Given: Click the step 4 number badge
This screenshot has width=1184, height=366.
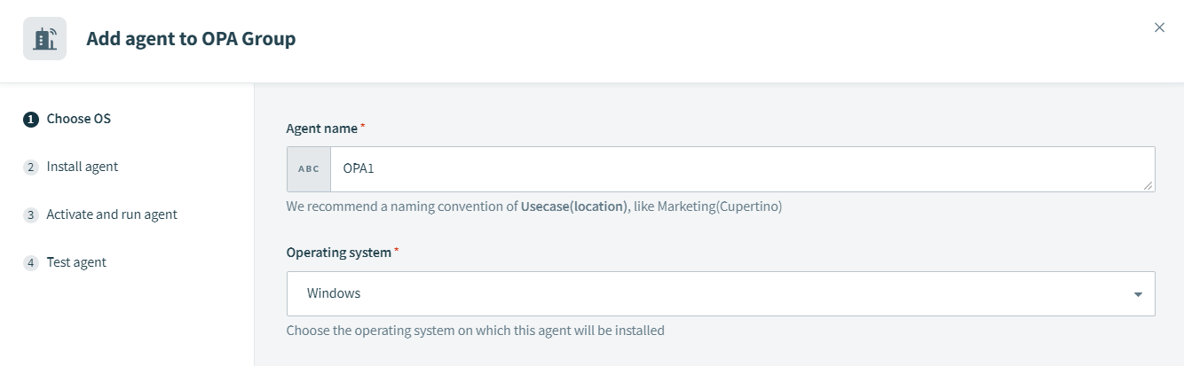Looking at the screenshot, I should 31,262.
